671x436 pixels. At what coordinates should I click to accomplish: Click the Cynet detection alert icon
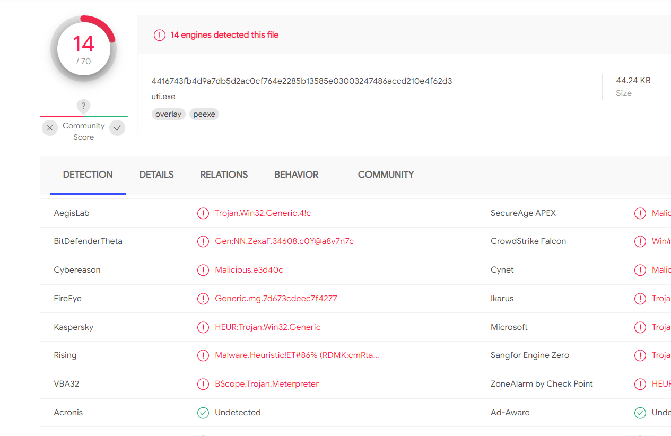pos(640,270)
